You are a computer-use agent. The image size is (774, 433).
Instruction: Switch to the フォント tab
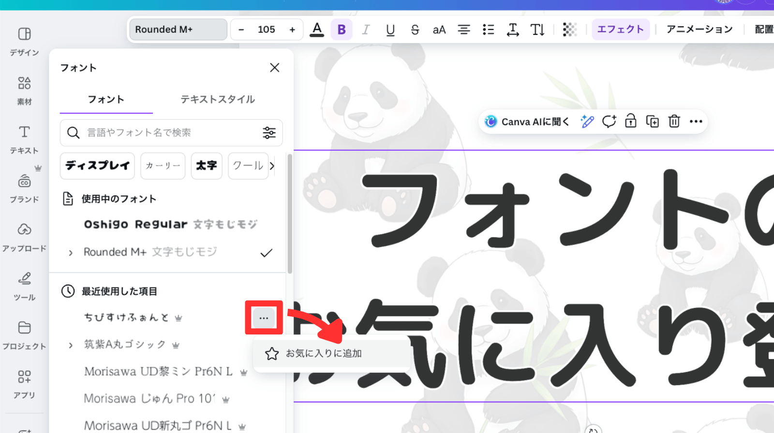click(x=106, y=100)
